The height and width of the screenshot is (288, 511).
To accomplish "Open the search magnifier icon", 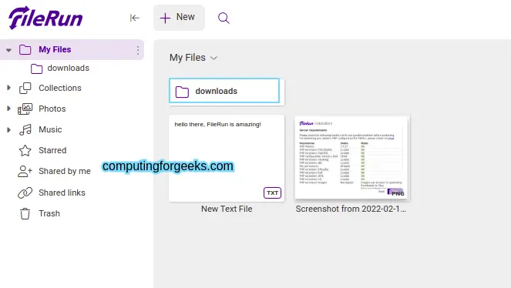I will click(224, 18).
